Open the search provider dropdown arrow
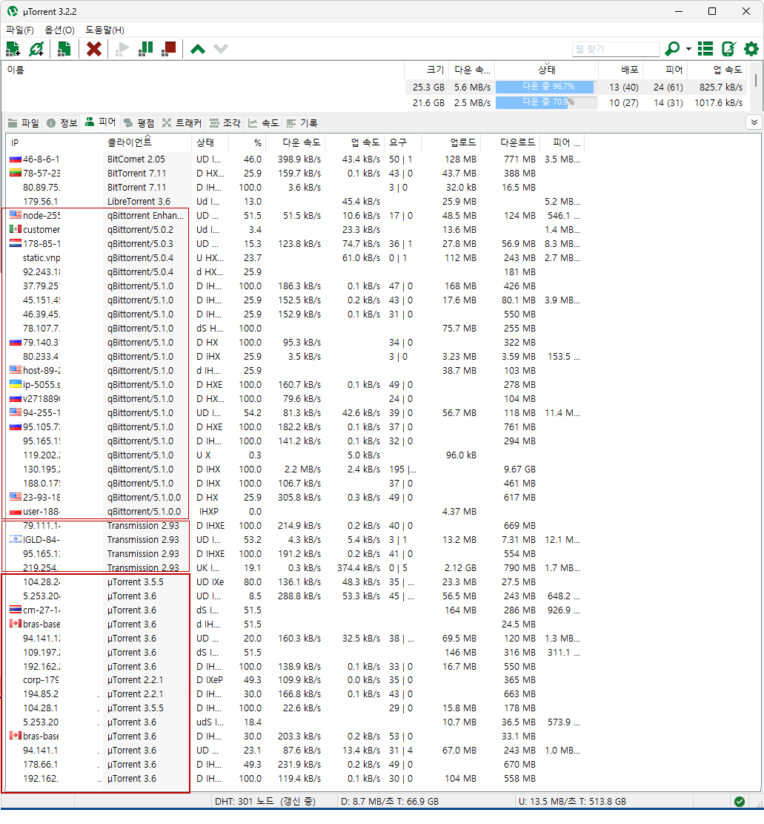The image size is (764, 824). pos(688,50)
